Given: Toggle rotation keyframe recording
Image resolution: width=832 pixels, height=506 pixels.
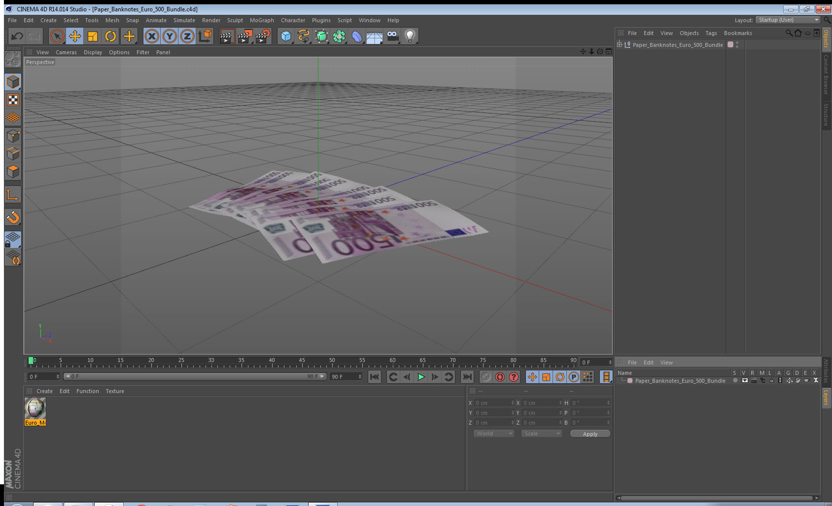Looking at the screenshot, I should tap(560, 377).
